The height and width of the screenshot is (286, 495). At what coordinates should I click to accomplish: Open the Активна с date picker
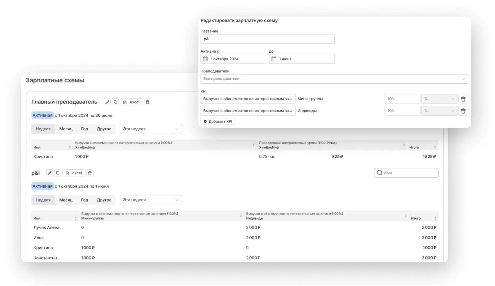point(233,59)
